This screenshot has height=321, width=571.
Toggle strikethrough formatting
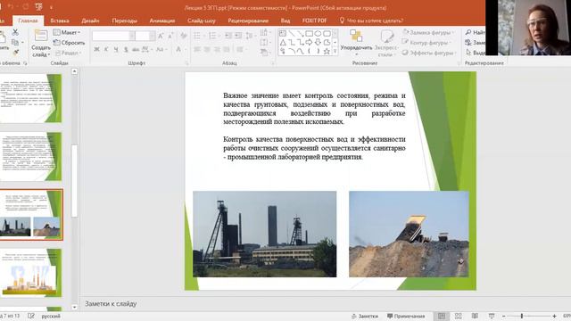[x=136, y=49]
